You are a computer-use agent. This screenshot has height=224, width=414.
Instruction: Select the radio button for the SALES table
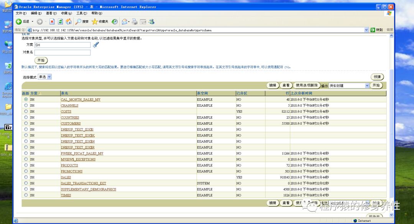coord(26,177)
